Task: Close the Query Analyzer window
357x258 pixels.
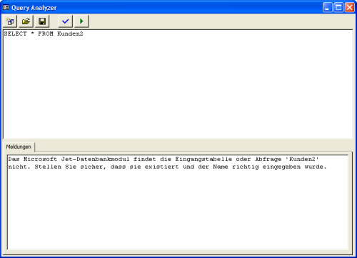Action: (349, 8)
